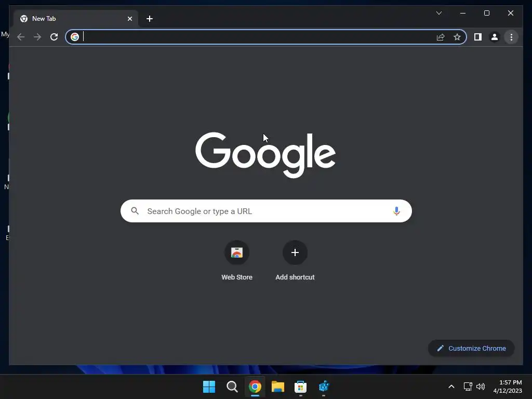
Task: Open the Web Store shortcut
Action: pyautogui.click(x=237, y=261)
